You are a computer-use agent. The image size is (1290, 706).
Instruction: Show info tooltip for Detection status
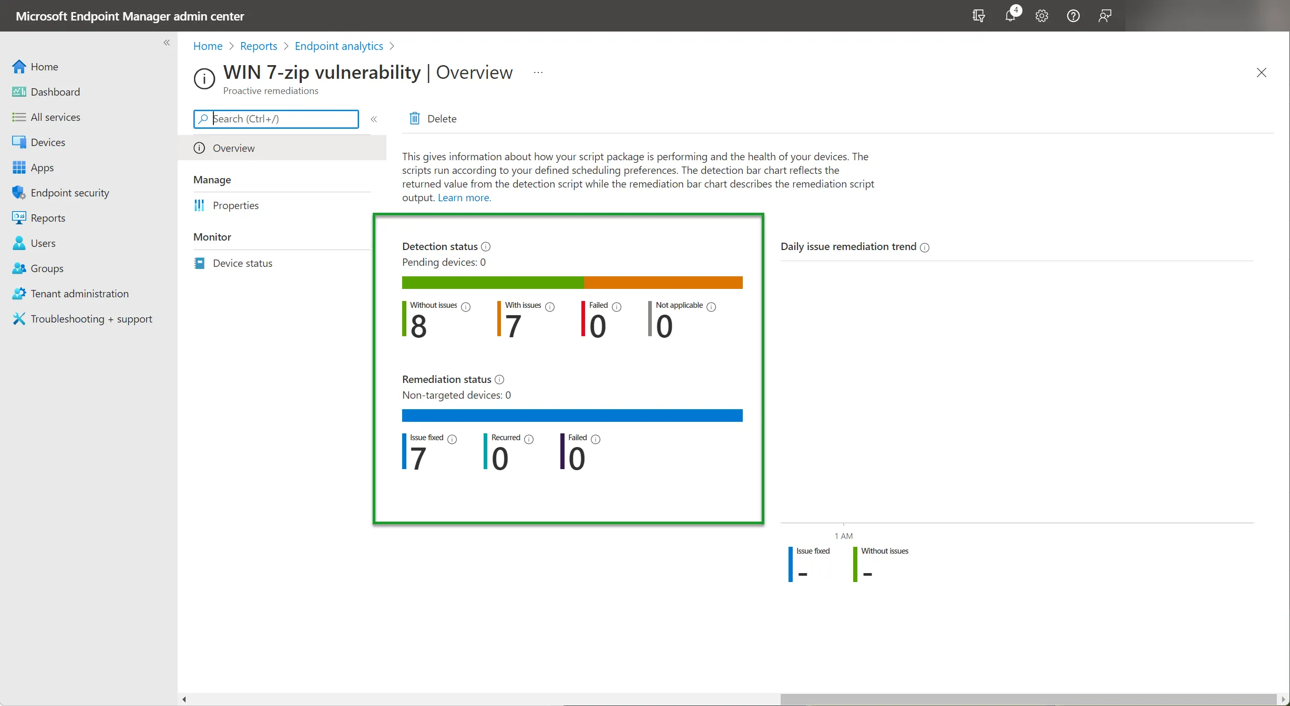point(486,247)
